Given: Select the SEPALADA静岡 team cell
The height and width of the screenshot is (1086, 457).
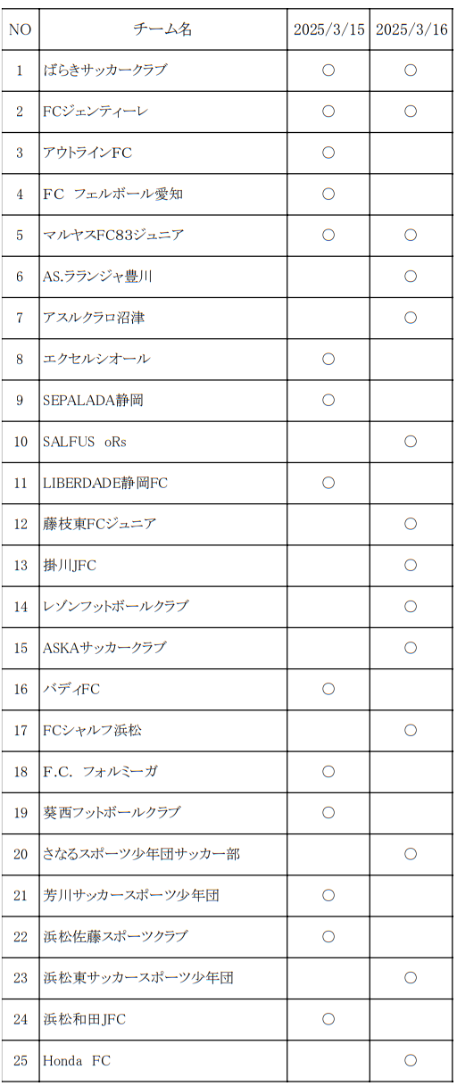Looking at the screenshot, I should (x=162, y=401).
